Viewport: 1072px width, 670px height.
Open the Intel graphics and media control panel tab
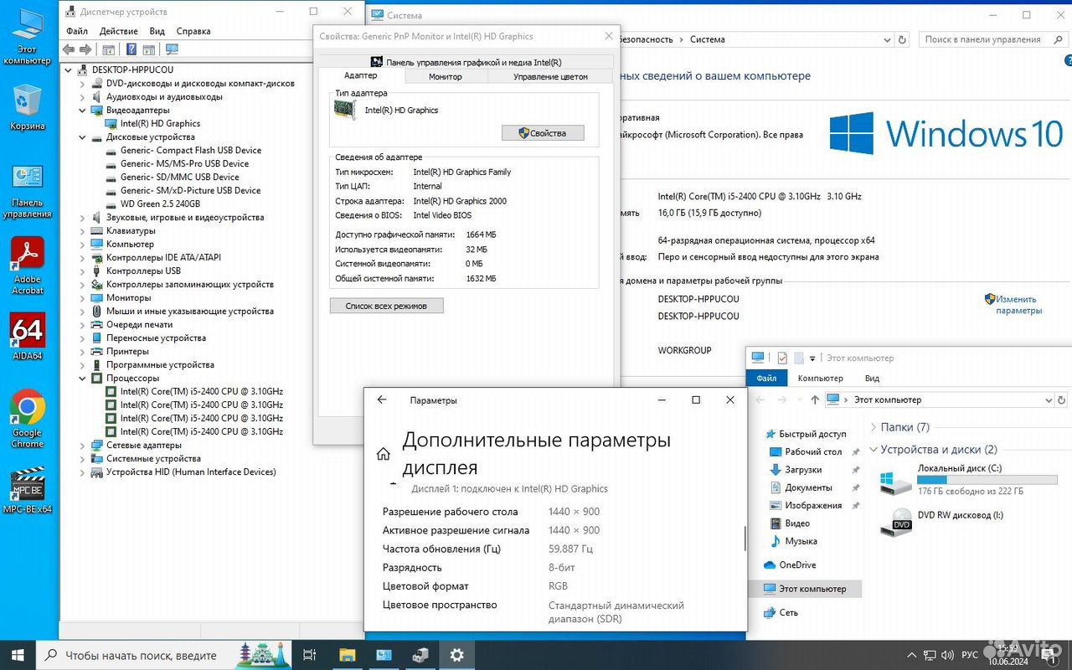point(466,62)
